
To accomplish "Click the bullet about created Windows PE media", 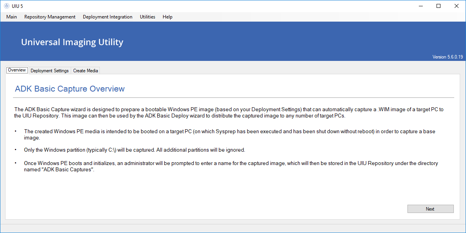I will 230,134.
